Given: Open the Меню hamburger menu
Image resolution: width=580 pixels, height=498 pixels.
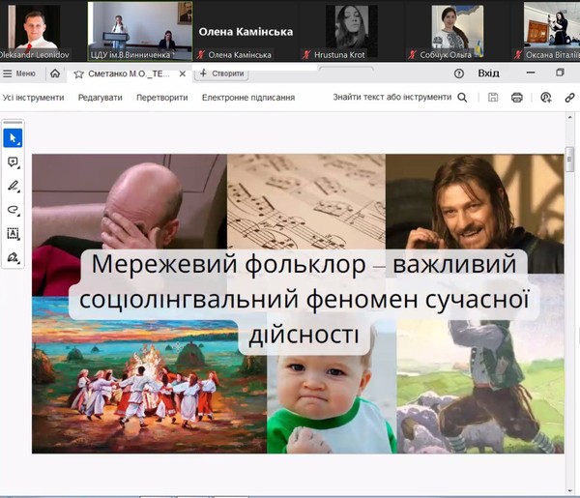Looking at the screenshot, I should pos(19,73).
